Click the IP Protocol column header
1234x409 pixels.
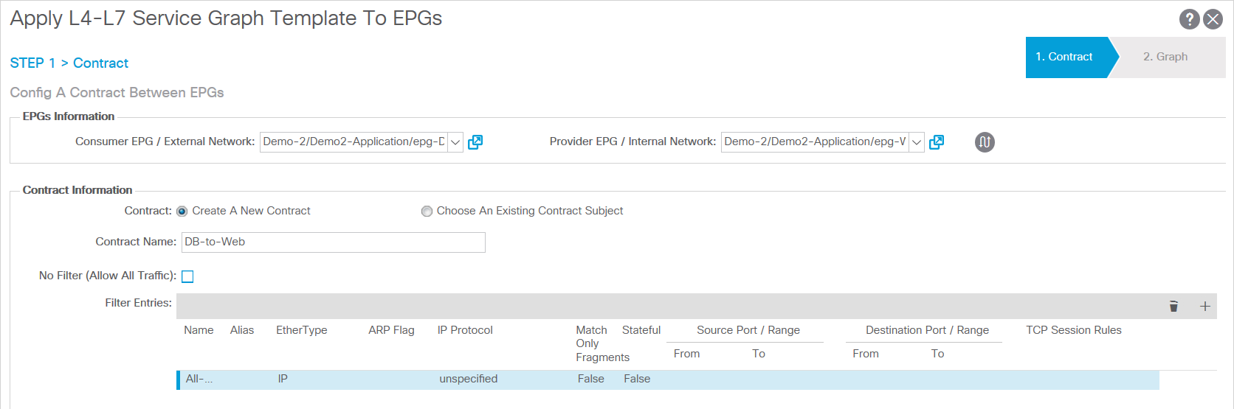[465, 330]
